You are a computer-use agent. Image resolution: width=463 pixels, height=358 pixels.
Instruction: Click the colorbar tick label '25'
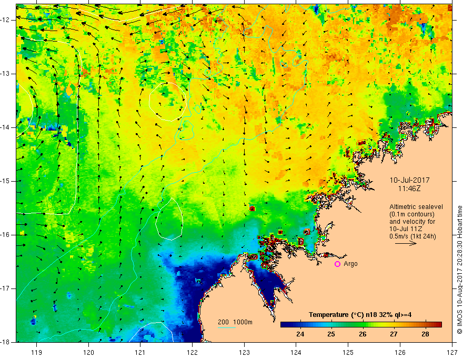(331, 334)
